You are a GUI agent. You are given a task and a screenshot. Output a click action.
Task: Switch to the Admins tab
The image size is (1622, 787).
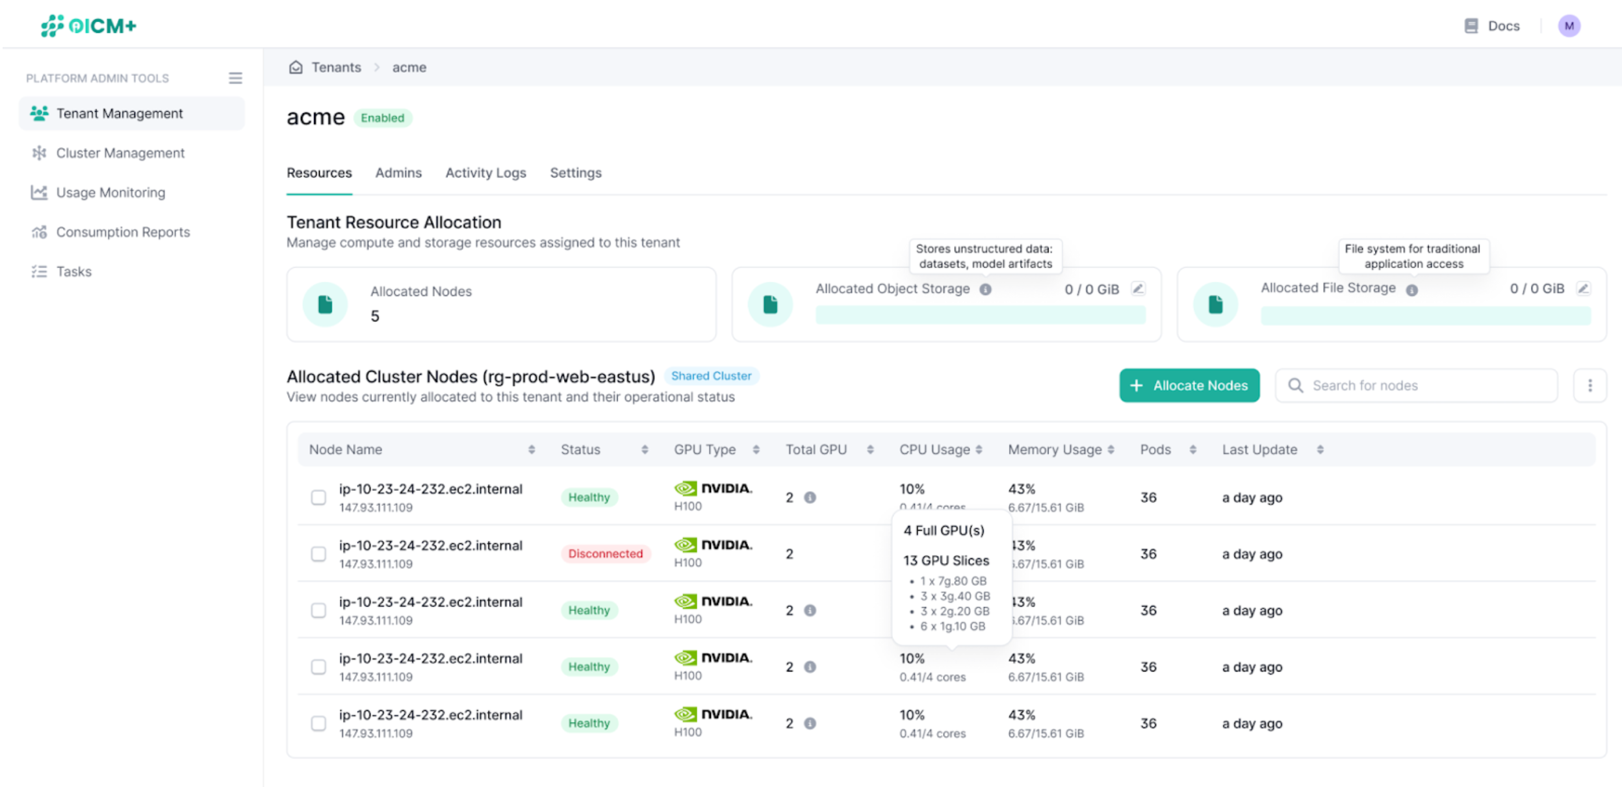click(398, 173)
